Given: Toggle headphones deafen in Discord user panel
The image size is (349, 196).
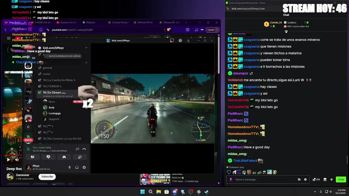Looking at the screenshot, I should tap(77, 167).
